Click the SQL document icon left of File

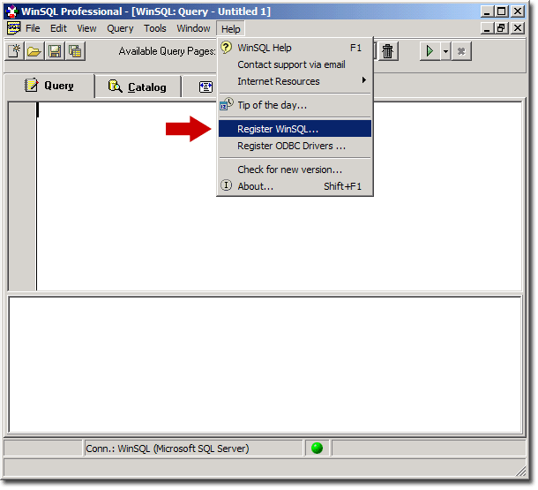tap(14, 28)
